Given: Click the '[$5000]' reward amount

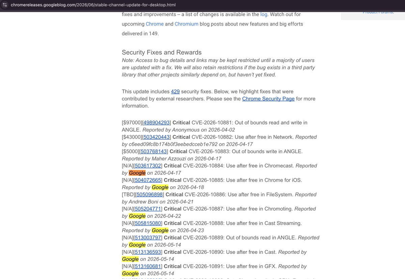Looking at the screenshot, I should (x=131, y=151).
